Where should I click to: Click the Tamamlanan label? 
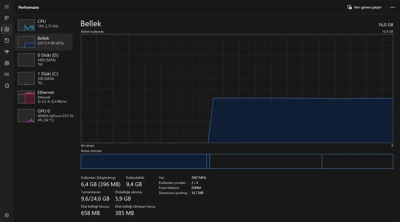pyautogui.click(x=91, y=192)
